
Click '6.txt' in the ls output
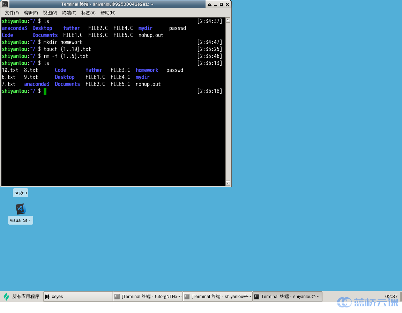click(x=9, y=77)
